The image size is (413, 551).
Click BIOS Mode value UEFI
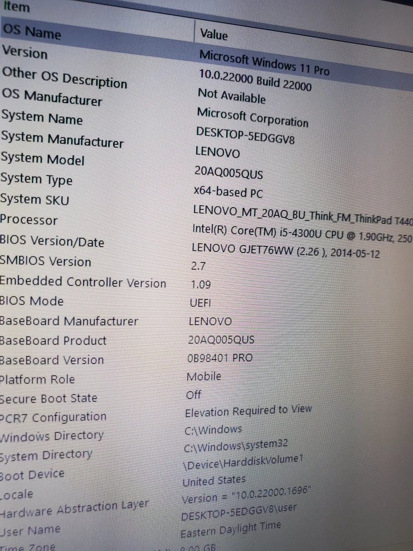click(200, 303)
